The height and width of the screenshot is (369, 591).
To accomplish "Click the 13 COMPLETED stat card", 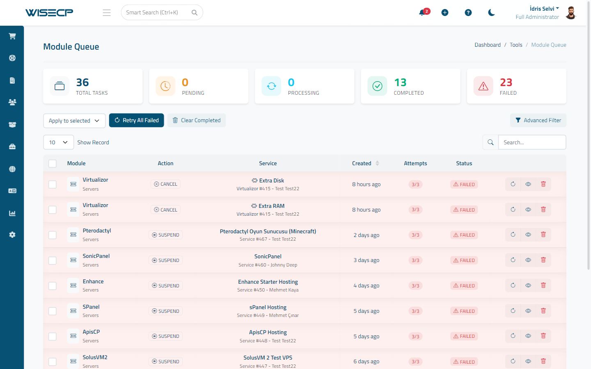I will (x=411, y=86).
